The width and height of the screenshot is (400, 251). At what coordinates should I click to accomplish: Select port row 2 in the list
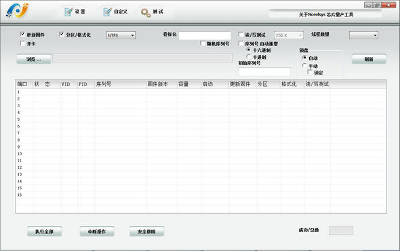click(x=201, y=99)
